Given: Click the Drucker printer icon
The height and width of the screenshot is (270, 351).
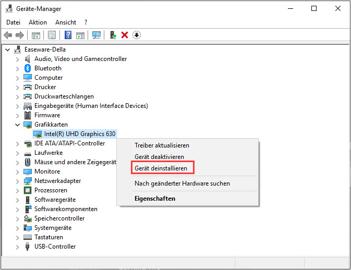Looking at the screenshot, I should click(x=28, y=87).
